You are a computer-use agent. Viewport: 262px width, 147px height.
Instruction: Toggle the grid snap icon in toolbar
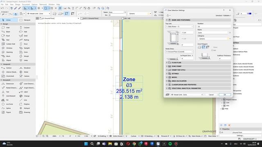[60, 8]
